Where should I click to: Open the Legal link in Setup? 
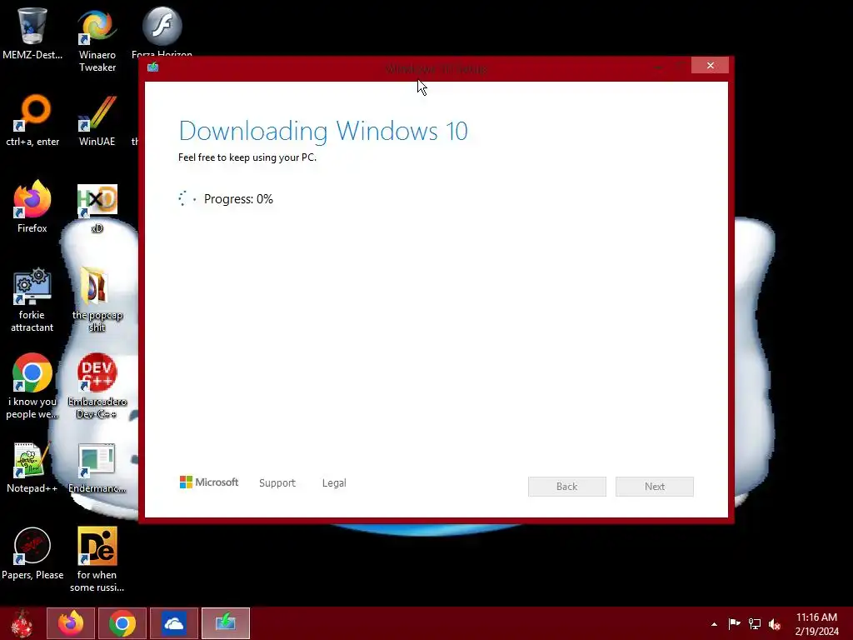pos(334,482)
